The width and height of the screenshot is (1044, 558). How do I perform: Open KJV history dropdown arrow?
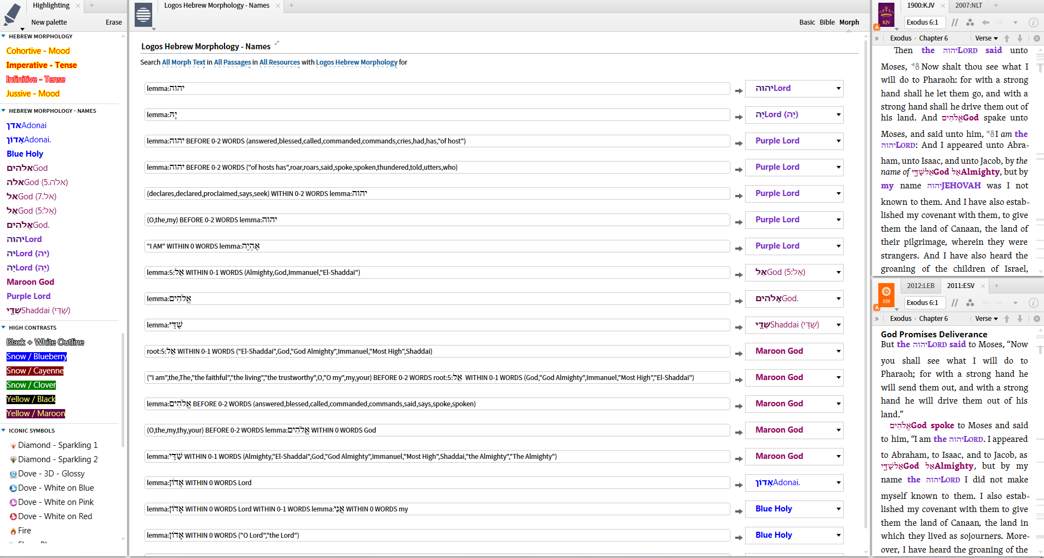[1015, 22]
